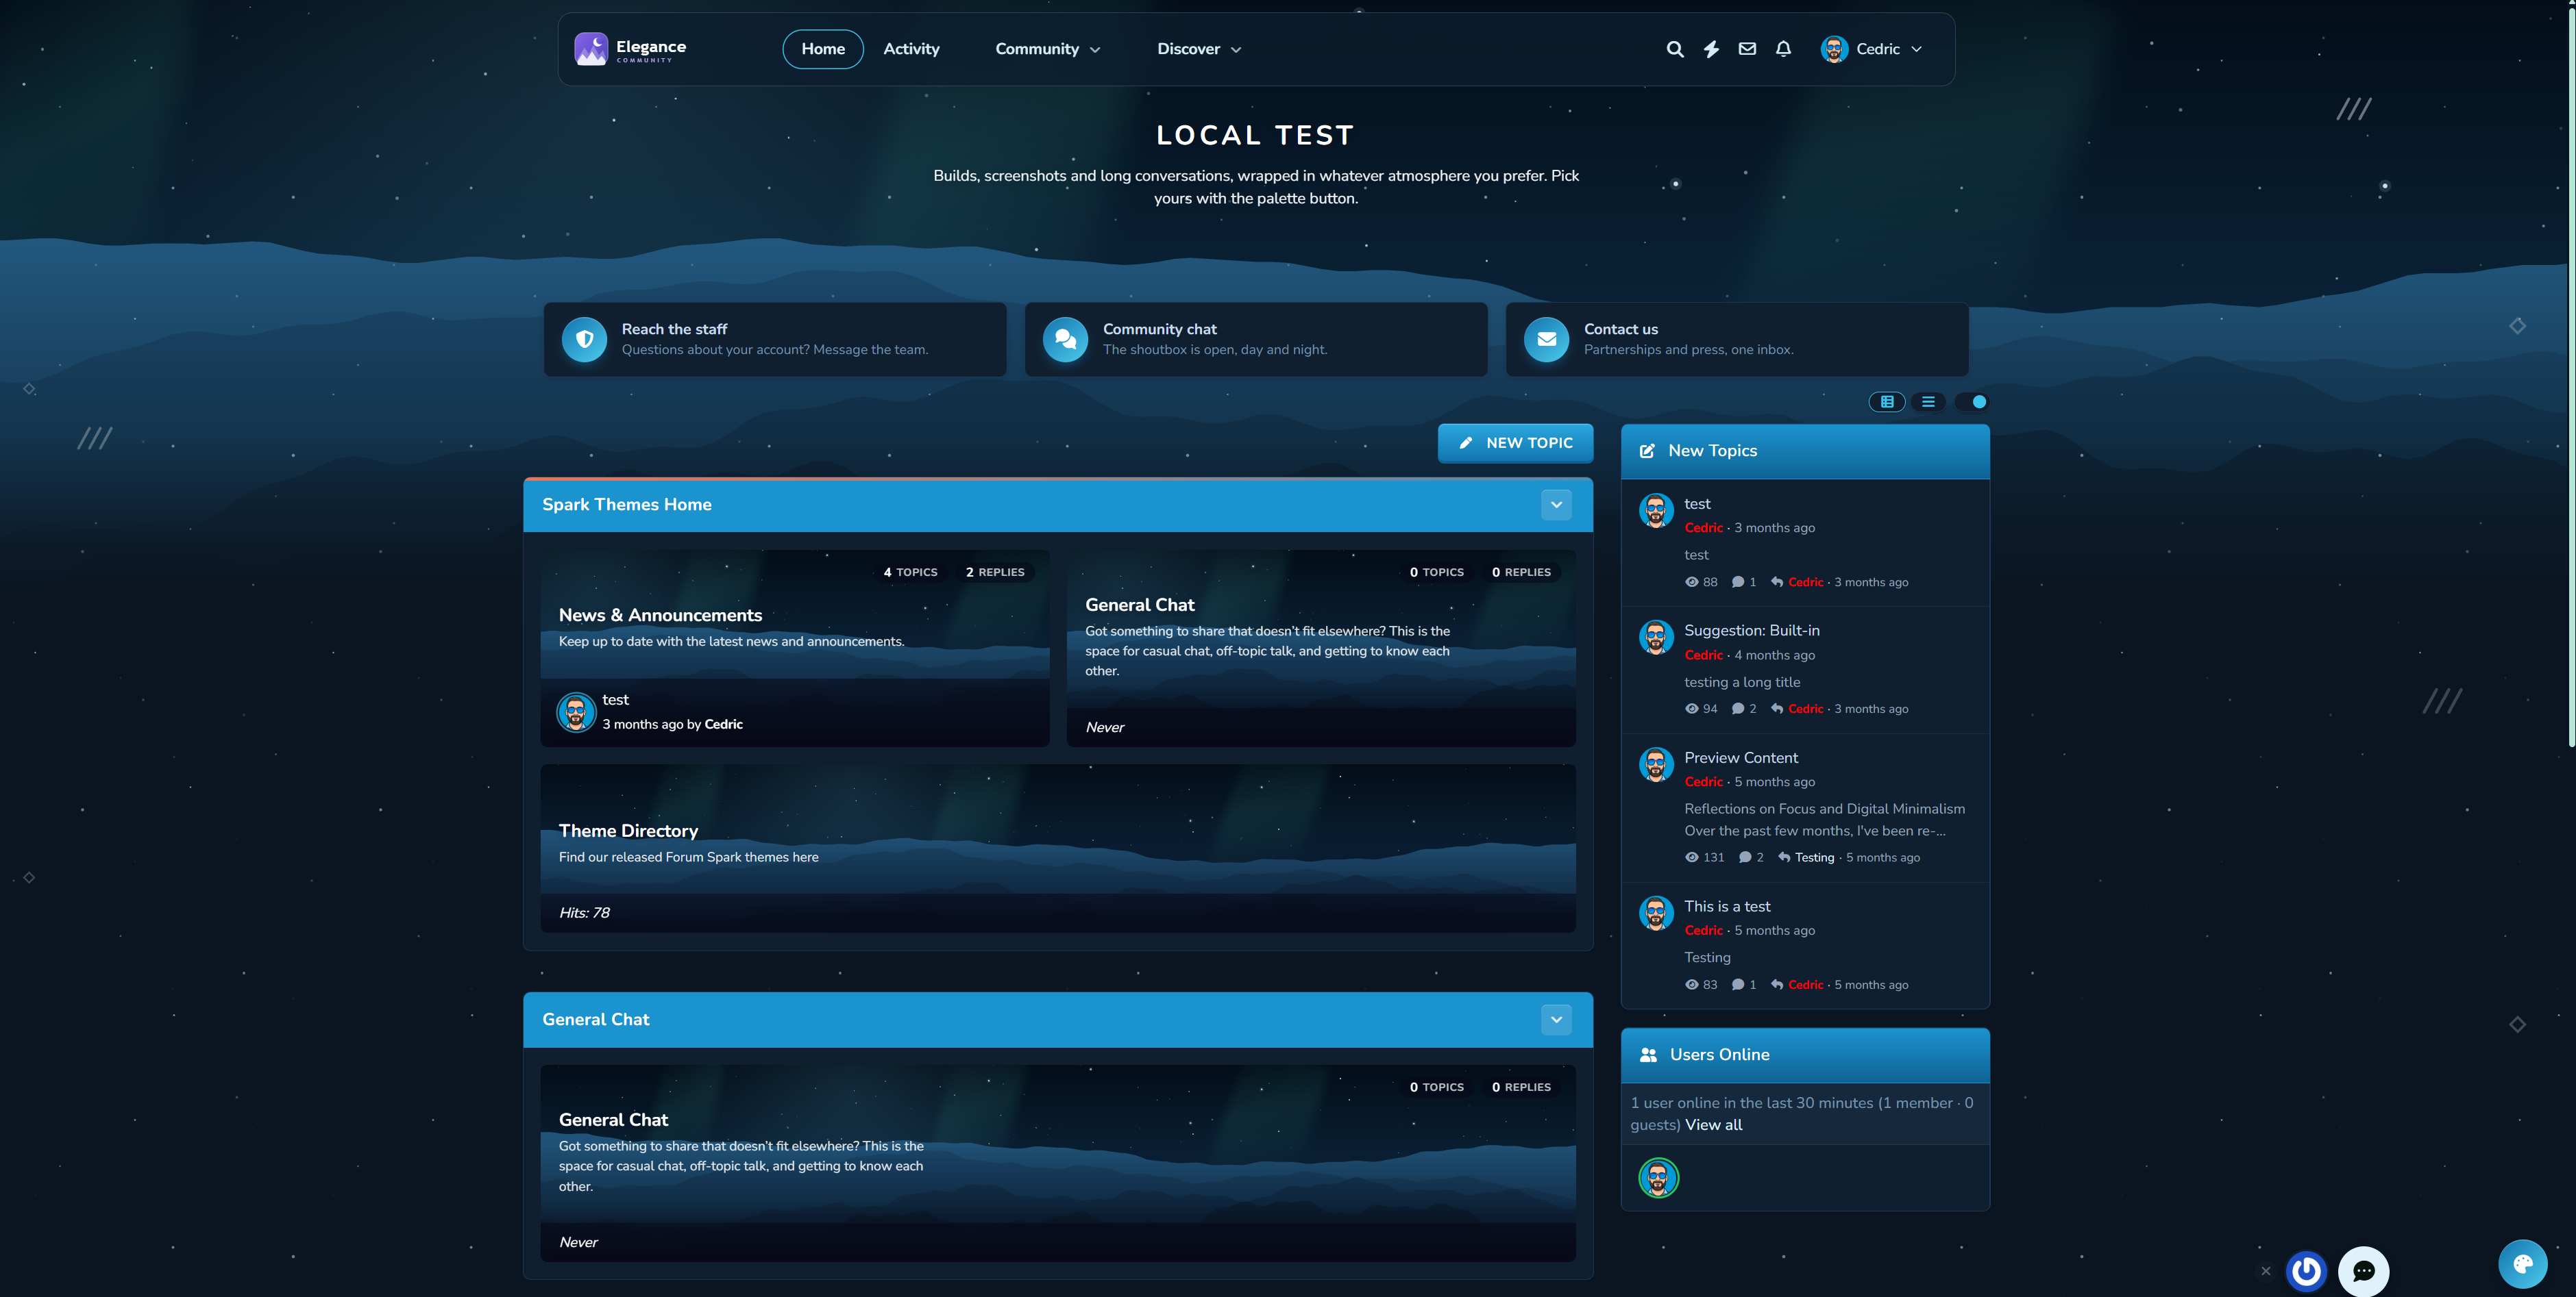Open the floating chat bubble button
The width and height of the screenshot is (2576, 1297).
pos(2363,1271)
